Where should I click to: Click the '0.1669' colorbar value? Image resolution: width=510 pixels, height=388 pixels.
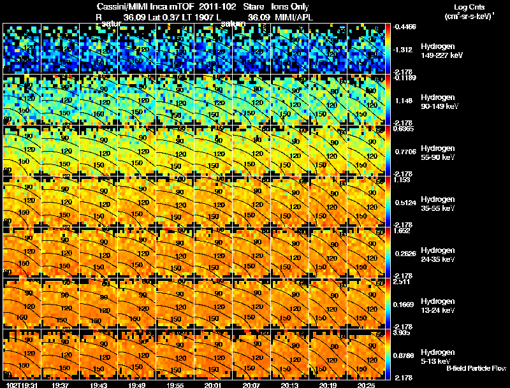tap(404, 305)
